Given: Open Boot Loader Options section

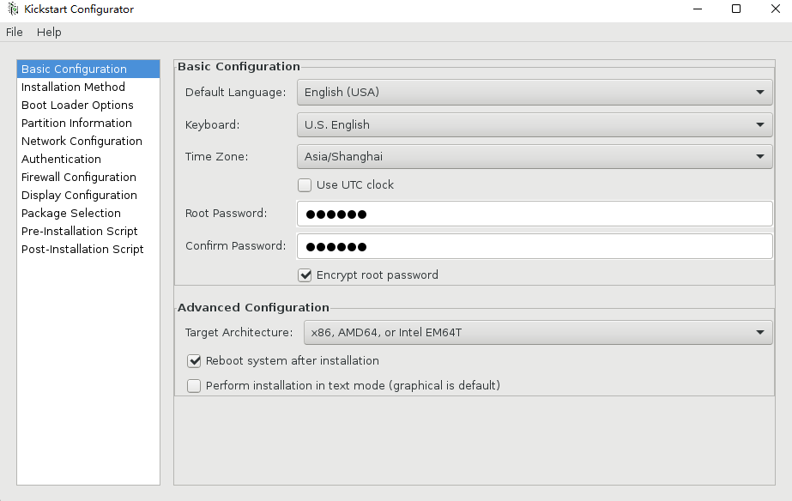Looking at the screenshot, I should coord(88,105).
